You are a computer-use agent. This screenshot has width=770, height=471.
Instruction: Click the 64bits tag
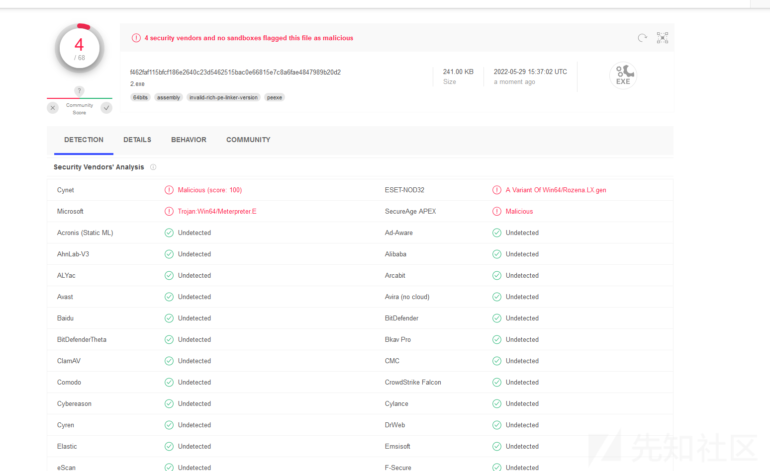(140, 97)
